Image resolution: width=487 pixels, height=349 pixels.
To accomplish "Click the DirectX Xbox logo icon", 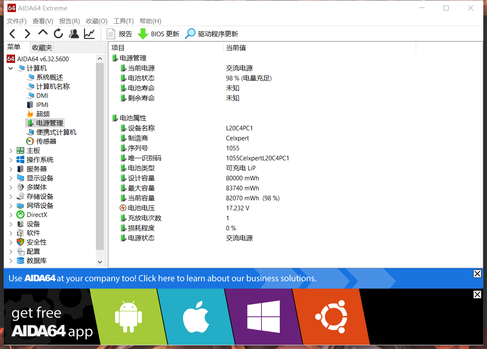I will tap(20, 214).
